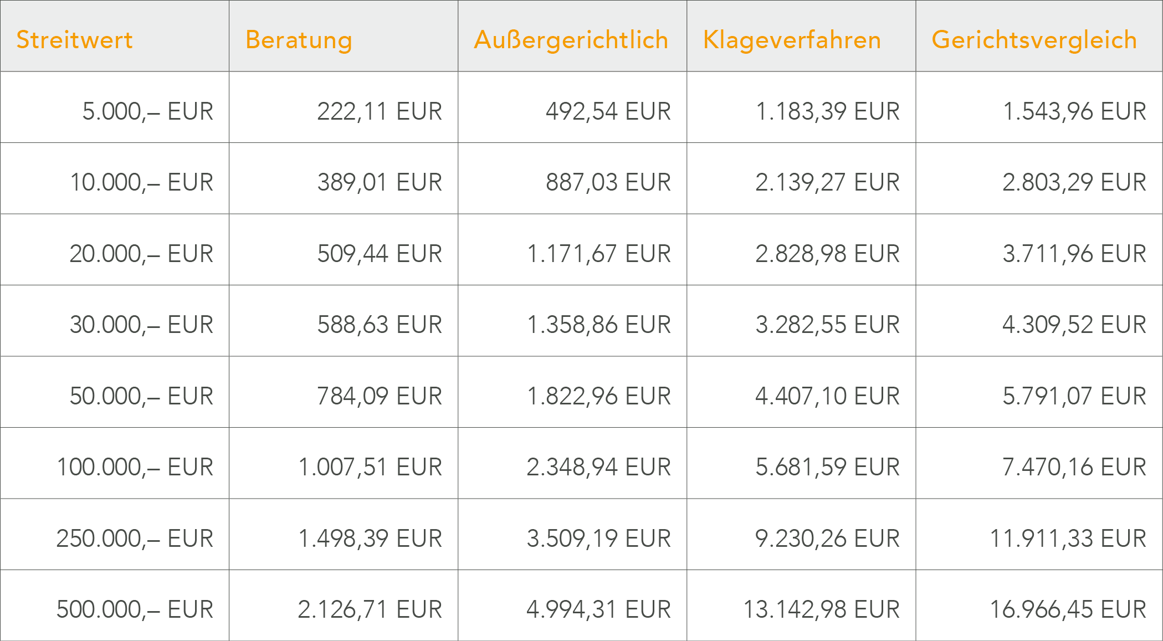Image resolution: width=1163 pixels, height=641 pixels.
Task: Select the 9.230,26 EUR value
Action: [827, 539]
